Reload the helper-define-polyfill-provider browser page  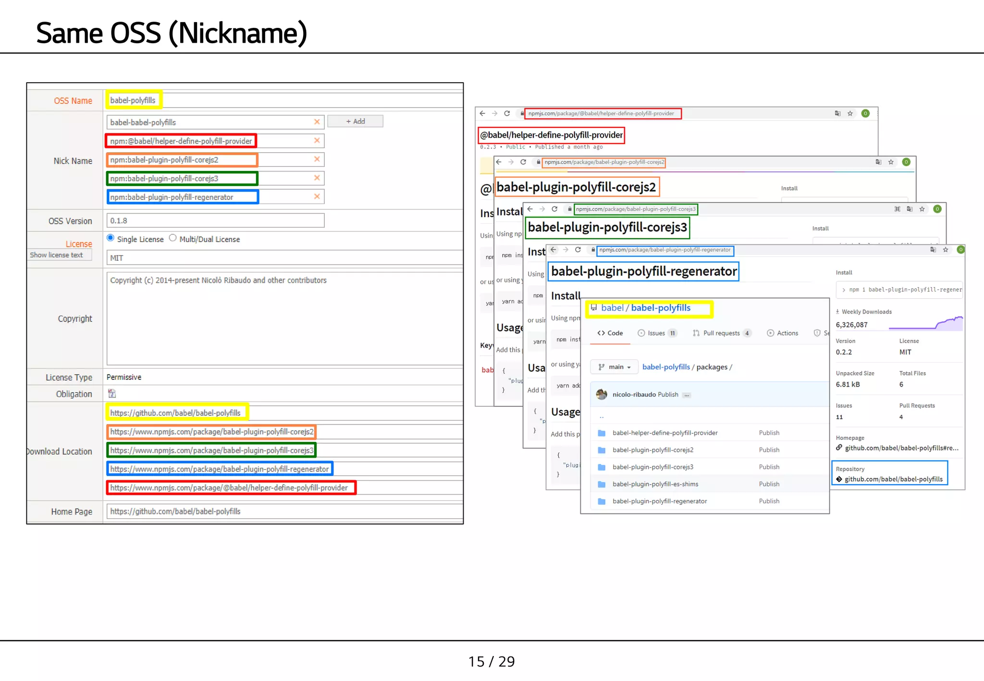[x=507, y=113]
